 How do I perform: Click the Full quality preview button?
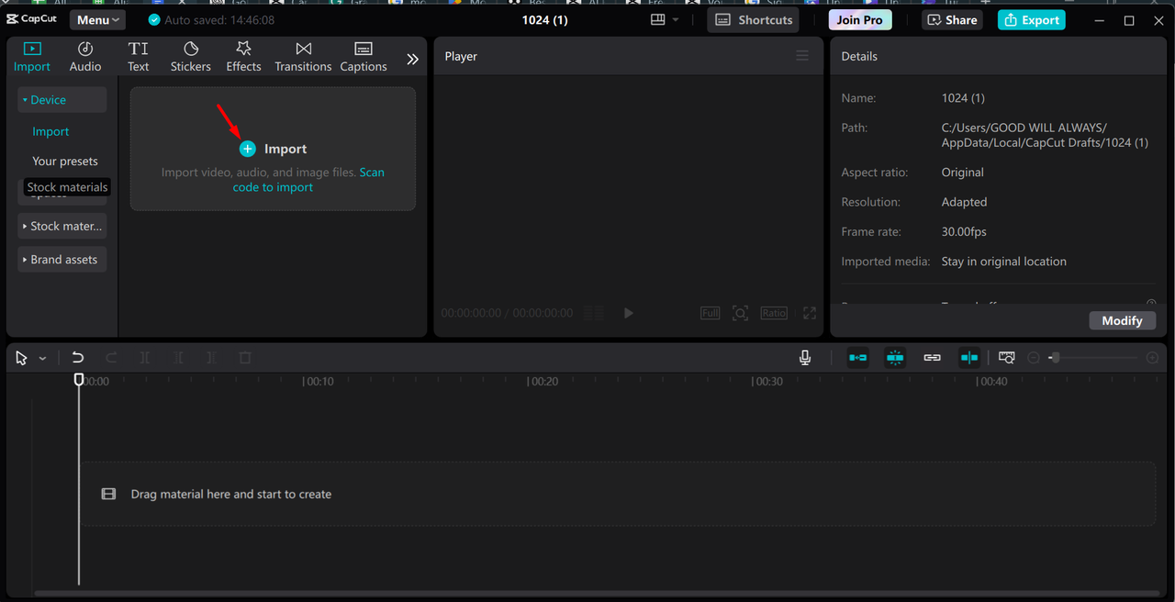click(x=711, y=313)
